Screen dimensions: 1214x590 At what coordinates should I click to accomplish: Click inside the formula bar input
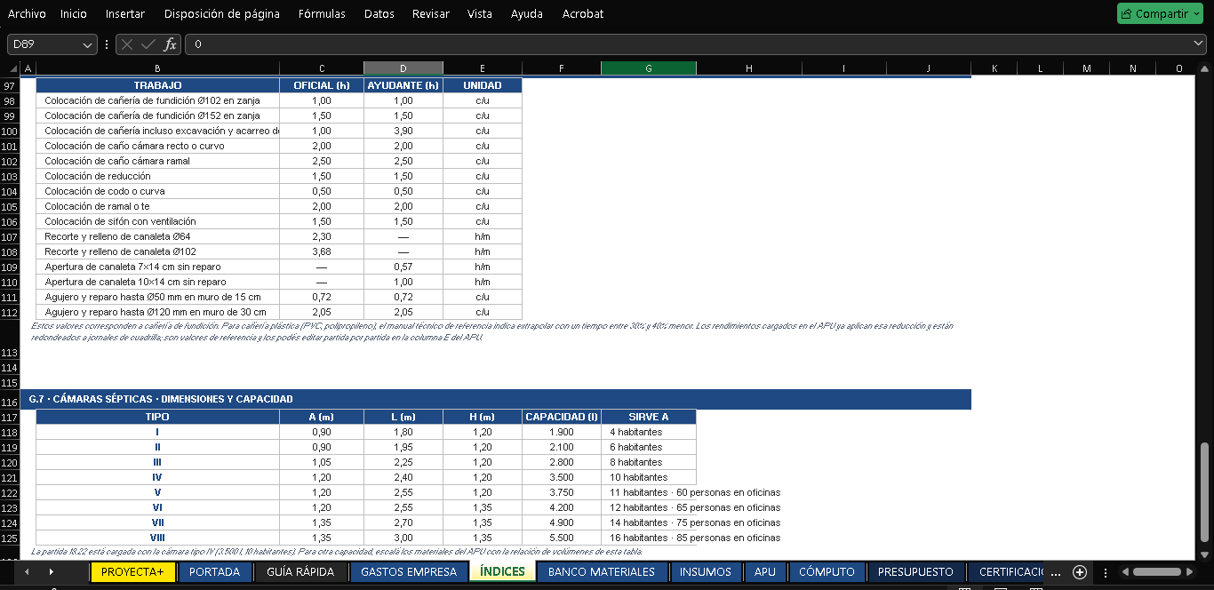[689, 44]
